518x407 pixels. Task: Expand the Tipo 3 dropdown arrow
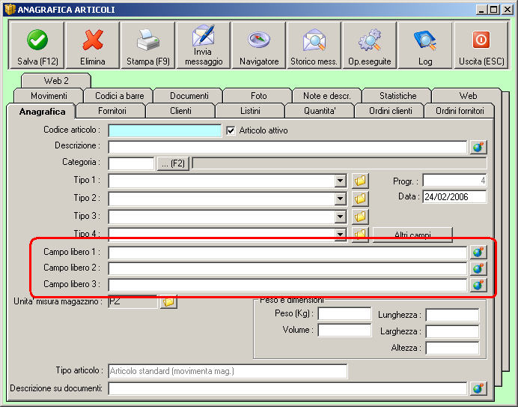pos(340,217)
